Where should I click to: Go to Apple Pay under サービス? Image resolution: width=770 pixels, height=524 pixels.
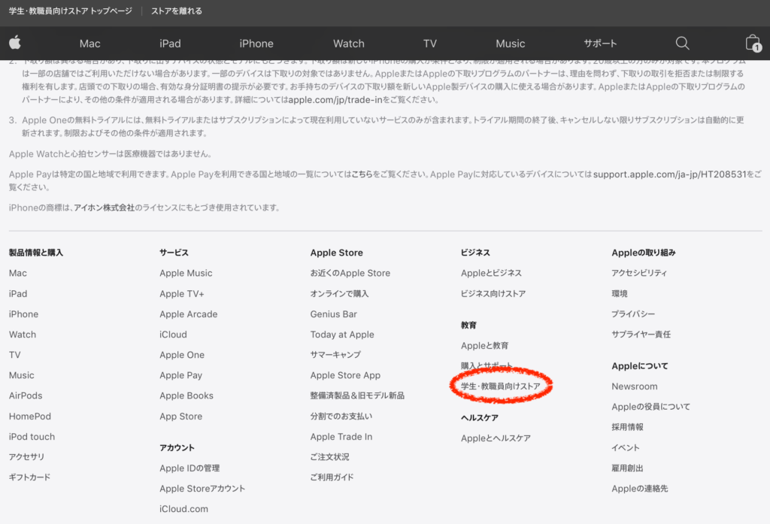180,375
